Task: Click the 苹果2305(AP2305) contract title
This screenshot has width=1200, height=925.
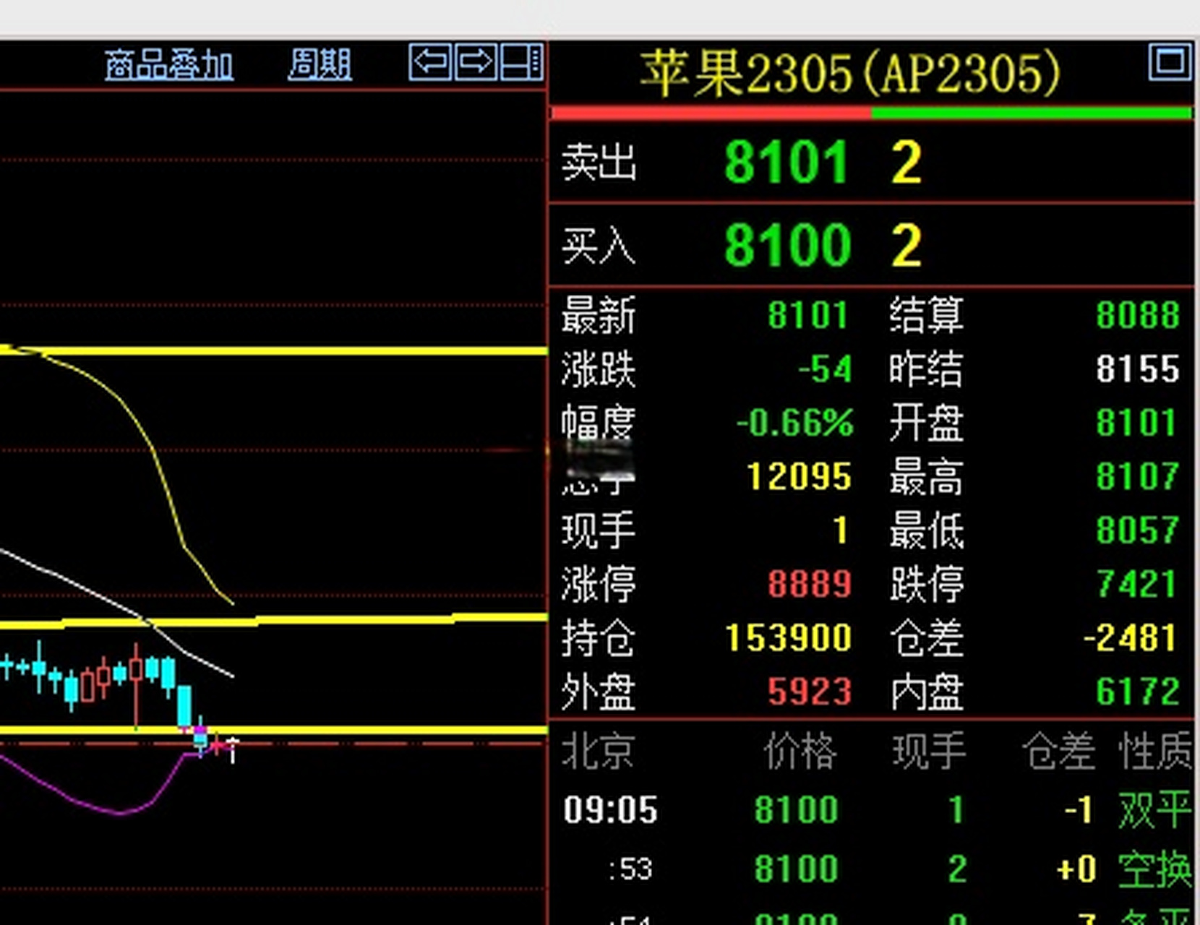Action: [850, 74]
